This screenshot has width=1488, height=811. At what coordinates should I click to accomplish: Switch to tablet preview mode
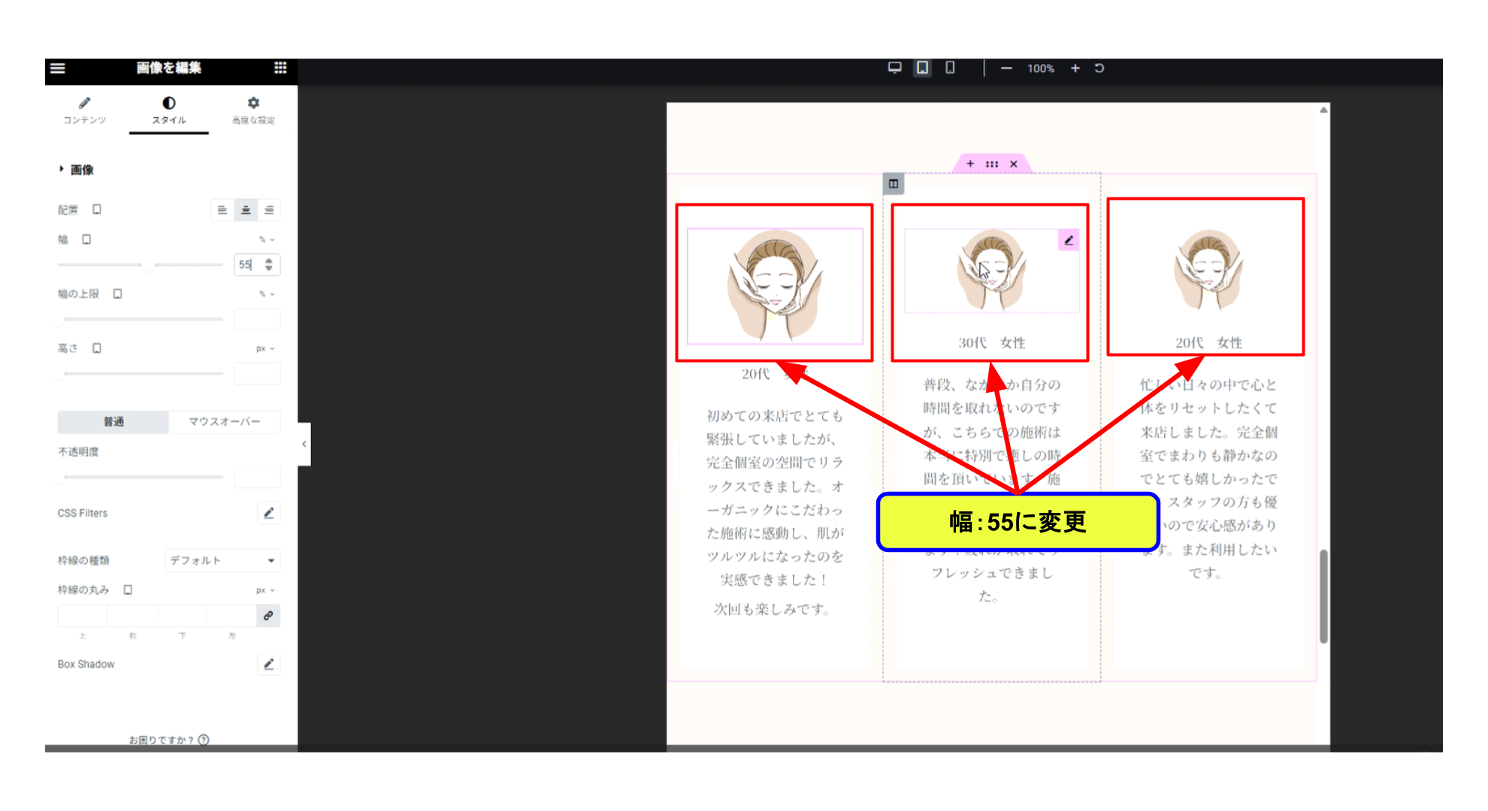coord(922,68)
